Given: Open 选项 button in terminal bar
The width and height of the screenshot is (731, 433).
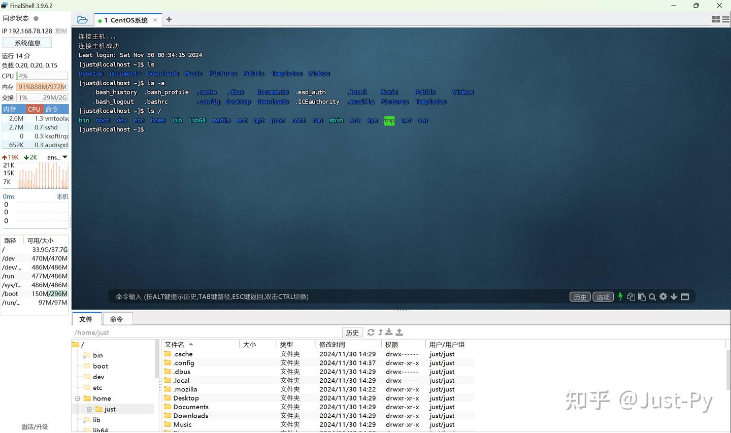Looking at the screenshot, I should click(x=603, y=297).
